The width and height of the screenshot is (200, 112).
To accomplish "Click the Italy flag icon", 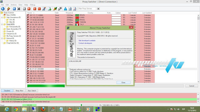I will tap(77, 25).
